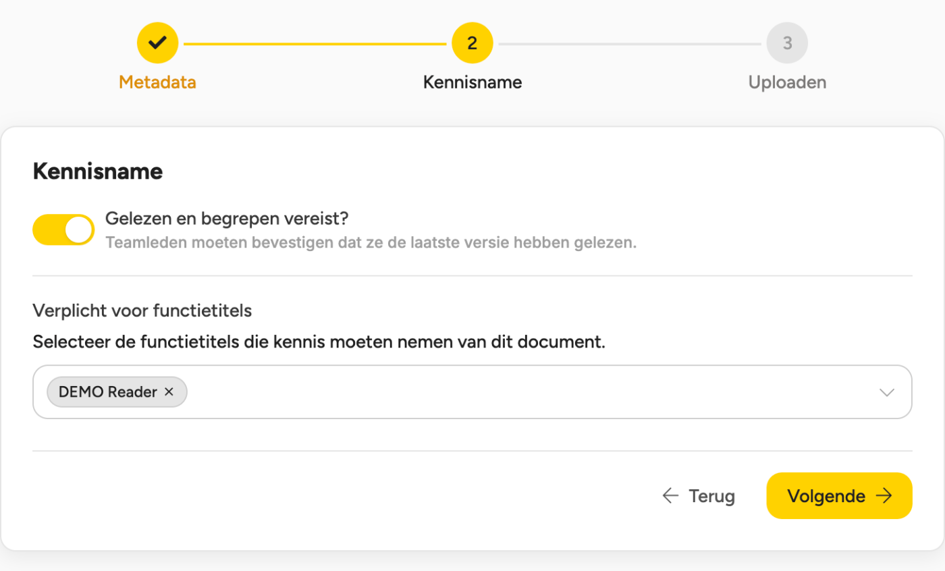Click 'Selecteer de functietitels' instruction text
945x571 pixels.
pyautogui.click(x=319, y=342)
